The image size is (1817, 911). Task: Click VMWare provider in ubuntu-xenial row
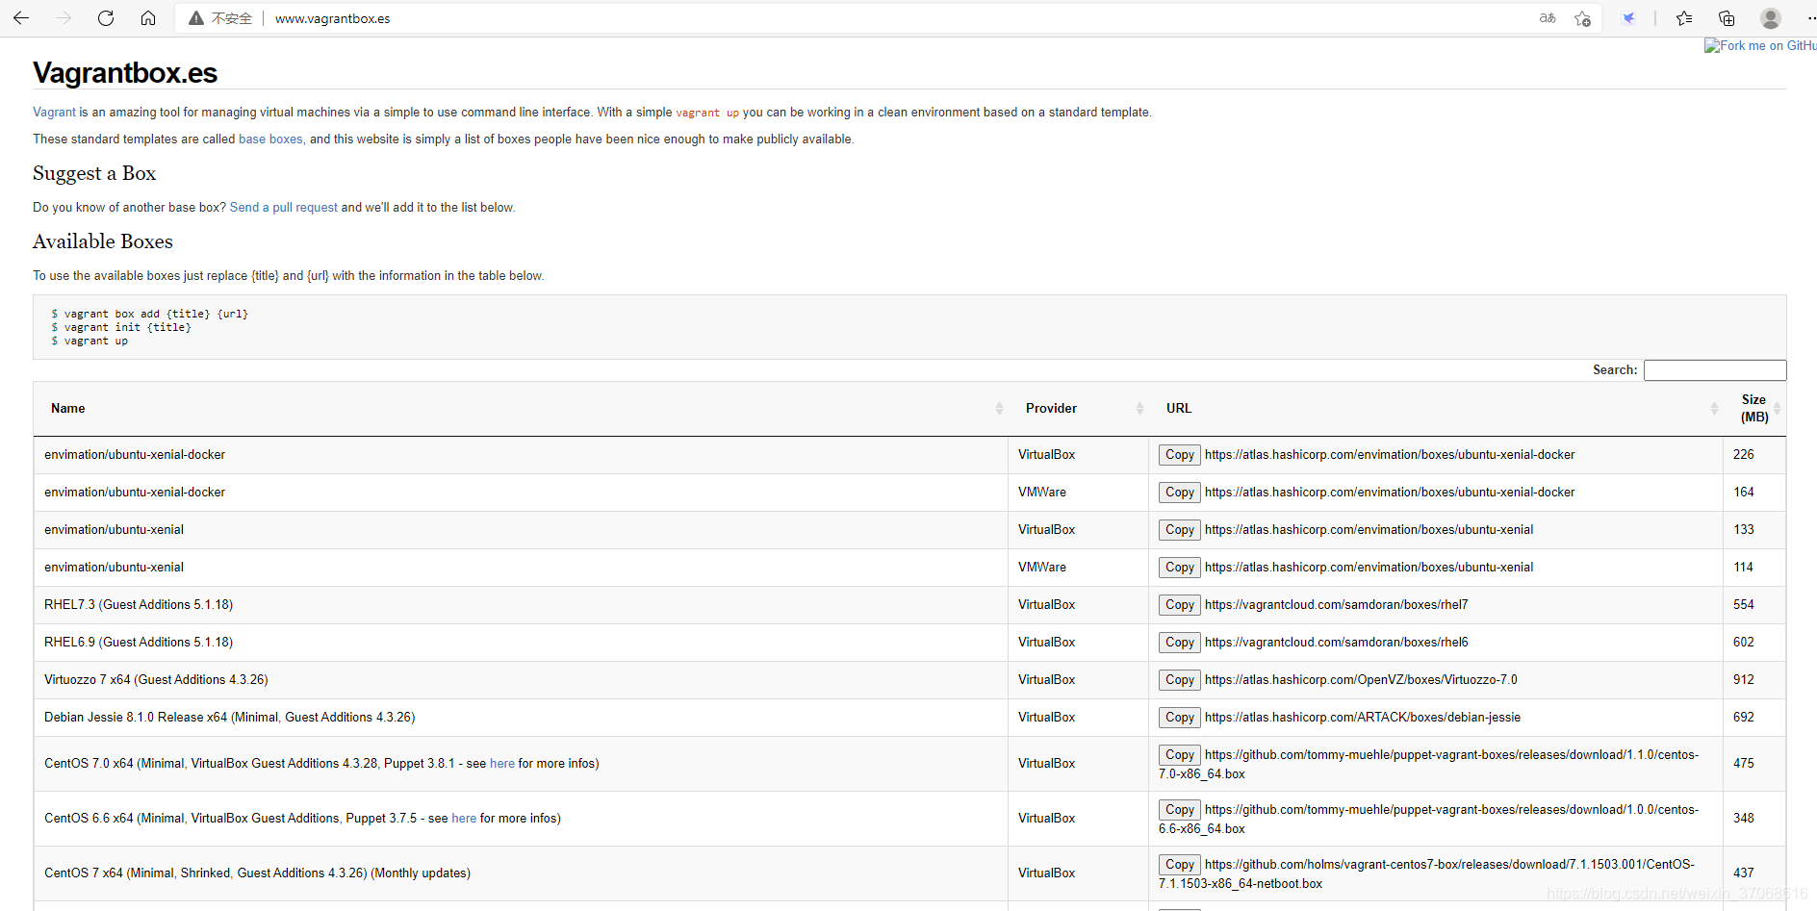click(1042, 568)
